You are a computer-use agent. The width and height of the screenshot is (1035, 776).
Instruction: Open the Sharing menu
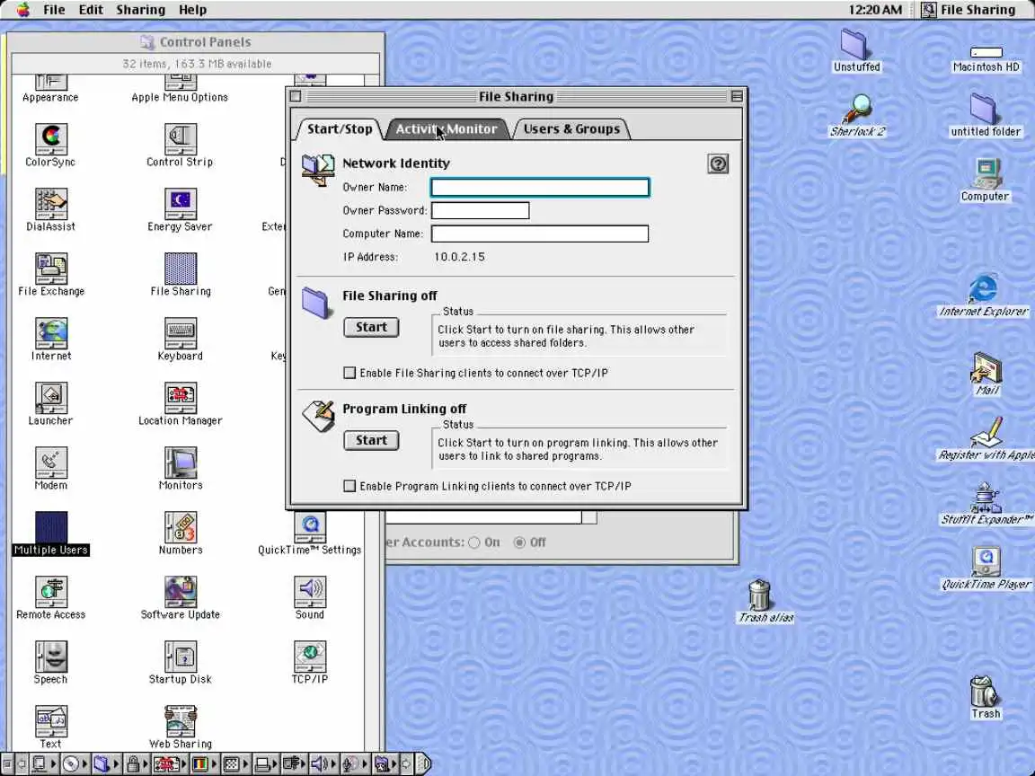[x=140, y=10]
